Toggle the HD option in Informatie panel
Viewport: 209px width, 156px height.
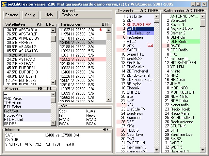[105, 130]
